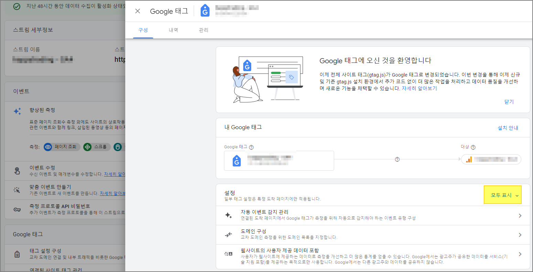Click chevron on 자동 이벤트 감지 관리 row
Screen dimensions: 533x272
[x=520, y=216]
